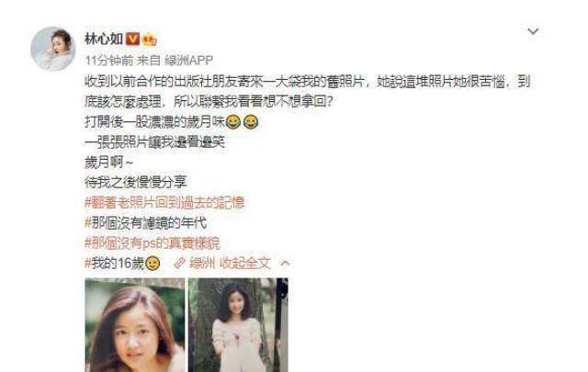This screenshot has height=372, width=588.
Task: Click the smiling emoji after #我的16歲
Action: 153,264
